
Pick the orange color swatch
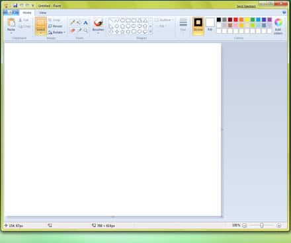pyautogui.click(x=241, y=20)
